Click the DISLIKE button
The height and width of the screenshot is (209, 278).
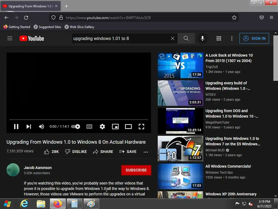76,152
